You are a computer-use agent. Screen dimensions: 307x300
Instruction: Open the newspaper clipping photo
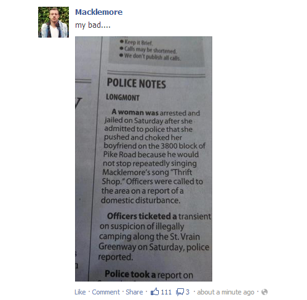coord(143,159)
